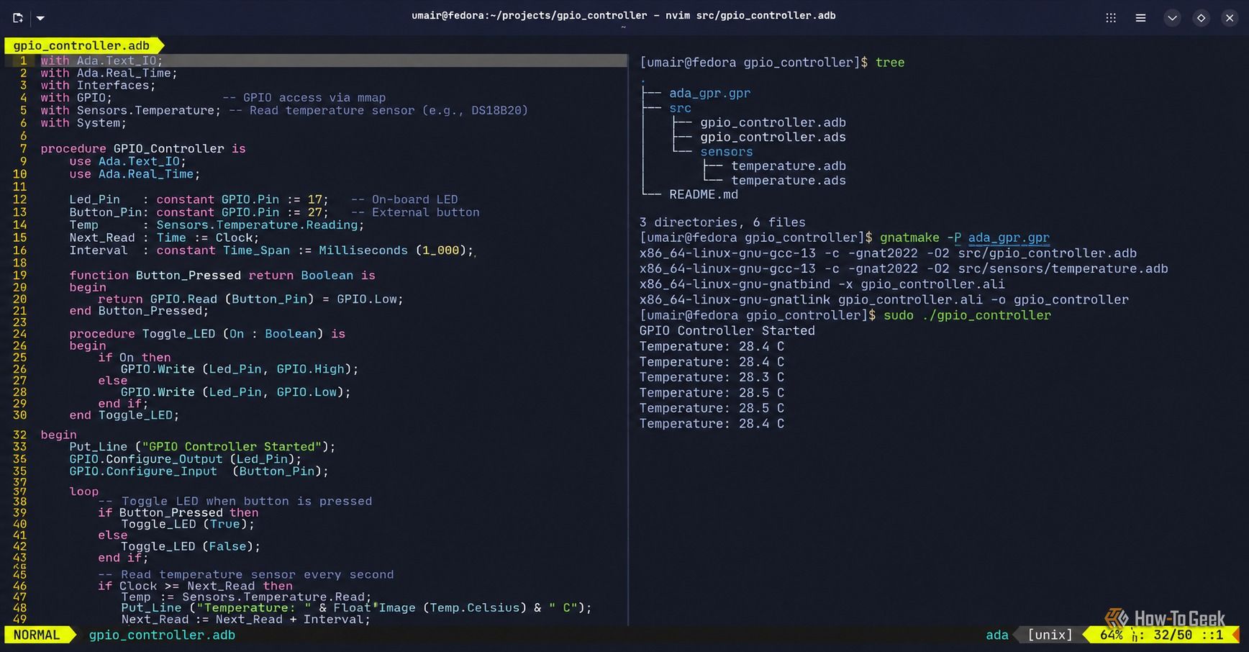Click the 'sensors' directory in tree output
This screenshot has height=652, width=1249.
click(727, 151)
